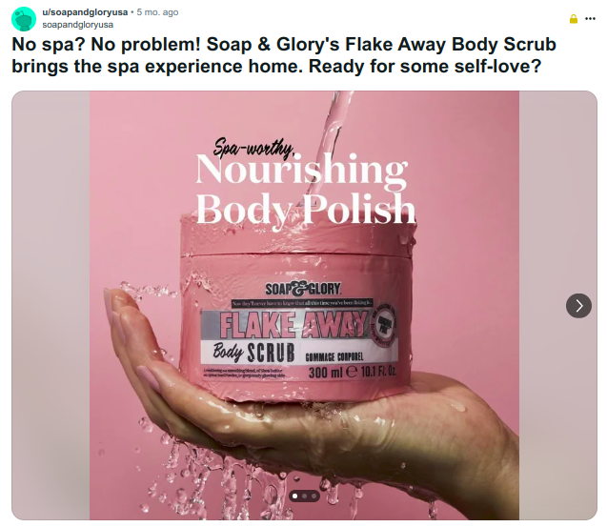
Task: Click the '5 mo. ago' timestamp
Action: pos(157,12)
